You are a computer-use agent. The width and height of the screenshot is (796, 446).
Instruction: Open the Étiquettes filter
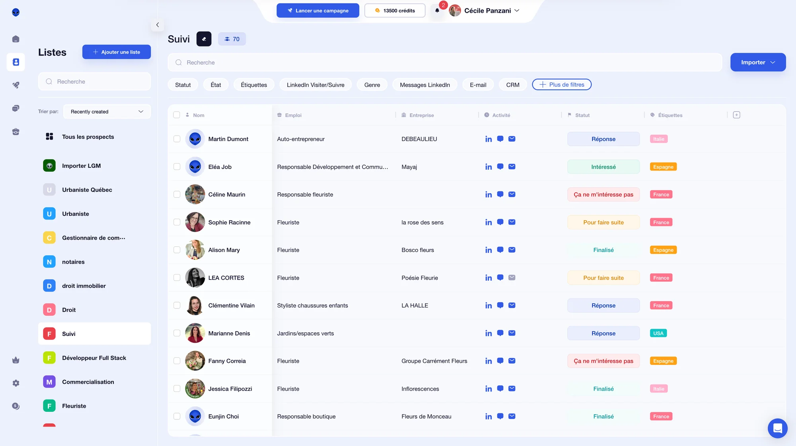click(254, 85)
